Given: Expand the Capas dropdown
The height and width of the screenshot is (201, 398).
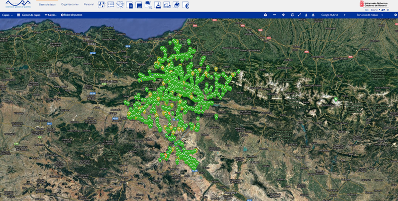Looking at the screenshot, I should [x=7, y=15].
